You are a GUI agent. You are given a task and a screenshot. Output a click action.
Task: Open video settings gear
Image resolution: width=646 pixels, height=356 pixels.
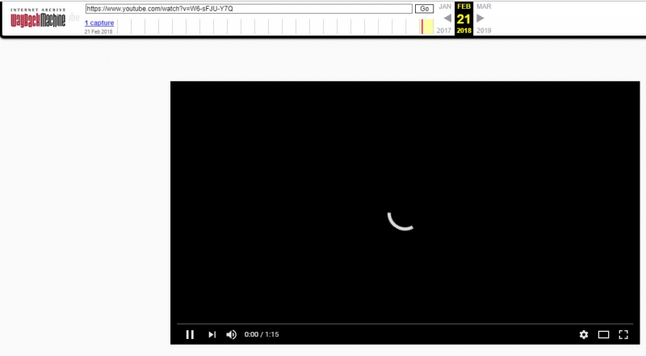pyautogui.click(x=584, y=334)
